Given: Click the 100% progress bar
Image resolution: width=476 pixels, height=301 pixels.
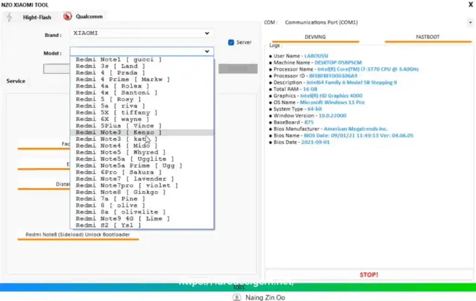Looking at the screenshot, I should 238,287.
